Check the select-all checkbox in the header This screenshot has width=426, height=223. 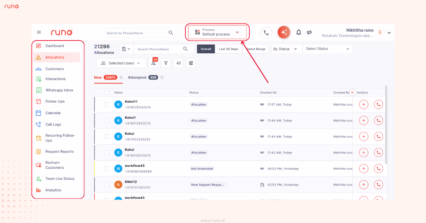pos(107,92)
